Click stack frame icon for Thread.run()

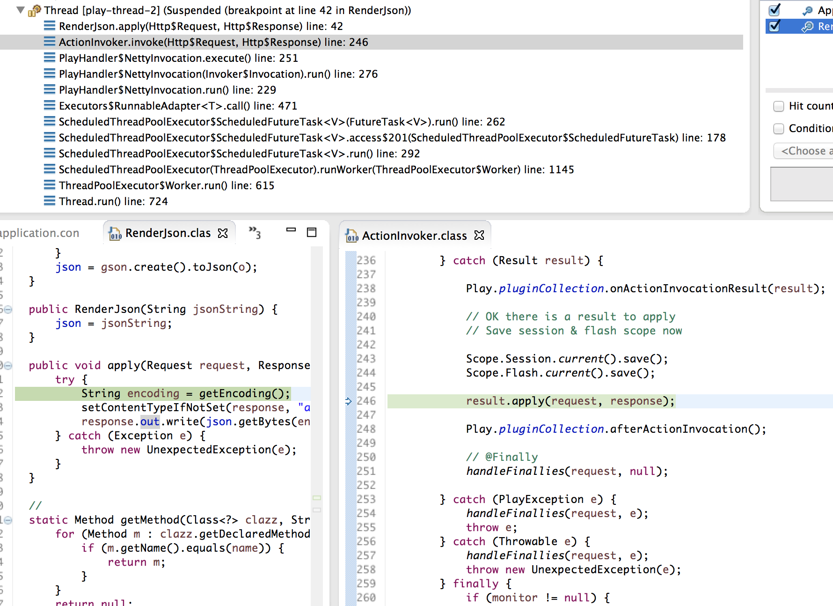click(49, 201)
